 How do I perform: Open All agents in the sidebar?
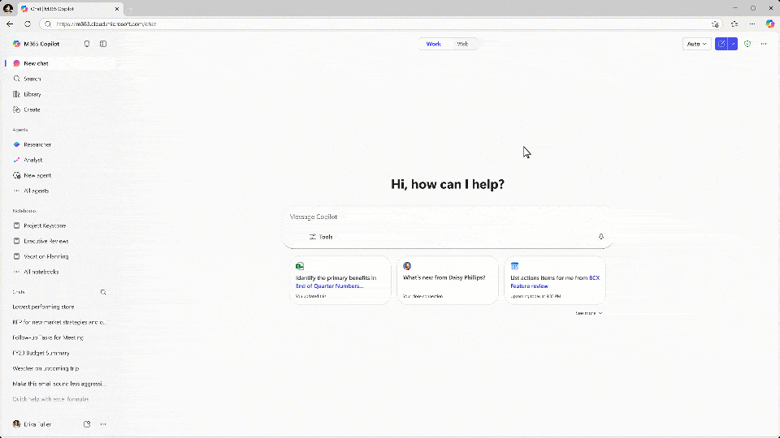point(36,191)
